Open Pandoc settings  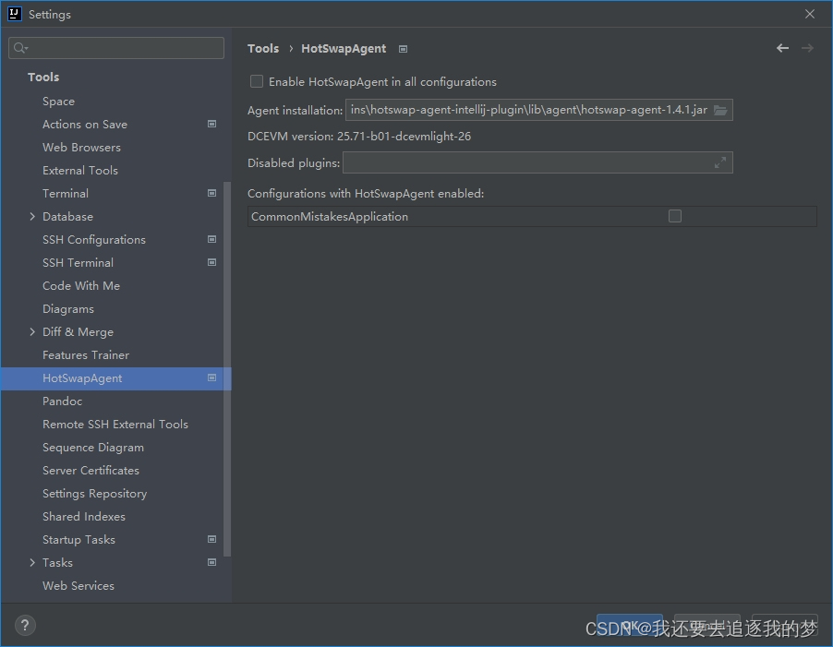point(62,401)
